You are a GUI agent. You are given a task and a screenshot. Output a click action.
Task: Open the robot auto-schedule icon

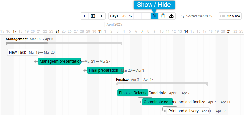171,16
